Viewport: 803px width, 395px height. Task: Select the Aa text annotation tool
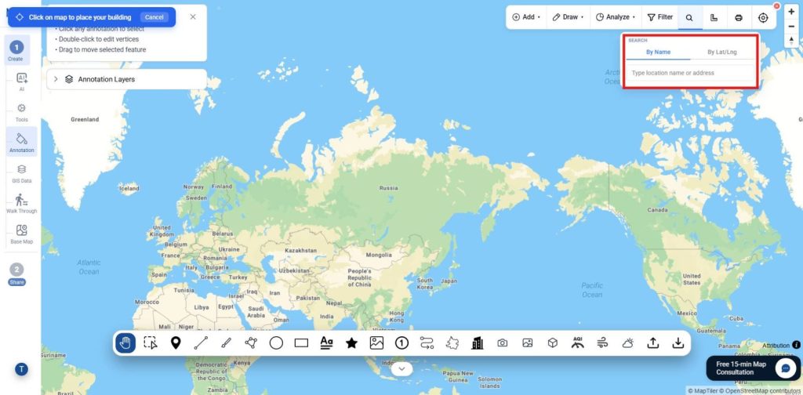click(326, 342)
